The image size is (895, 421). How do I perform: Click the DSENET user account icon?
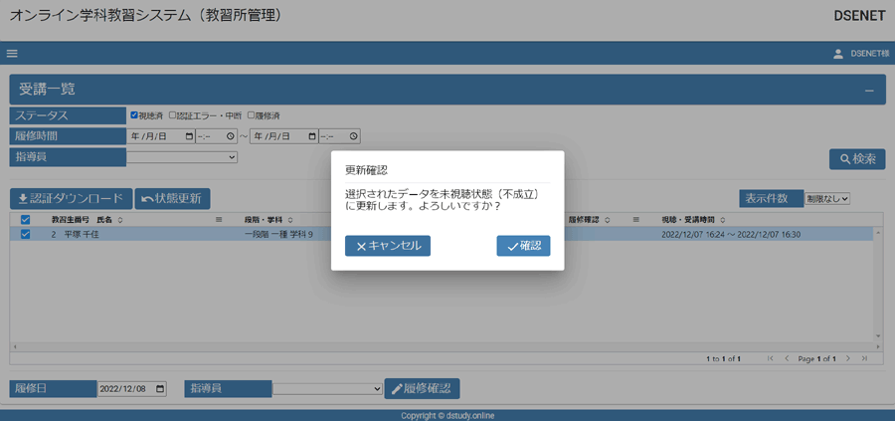[x=837, y=54]
